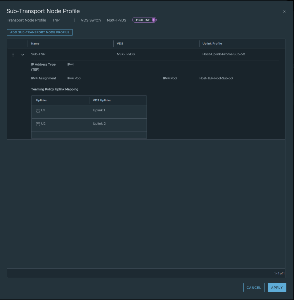
Task: Click the VDS Uplinks column header
Action: (102, 100)
